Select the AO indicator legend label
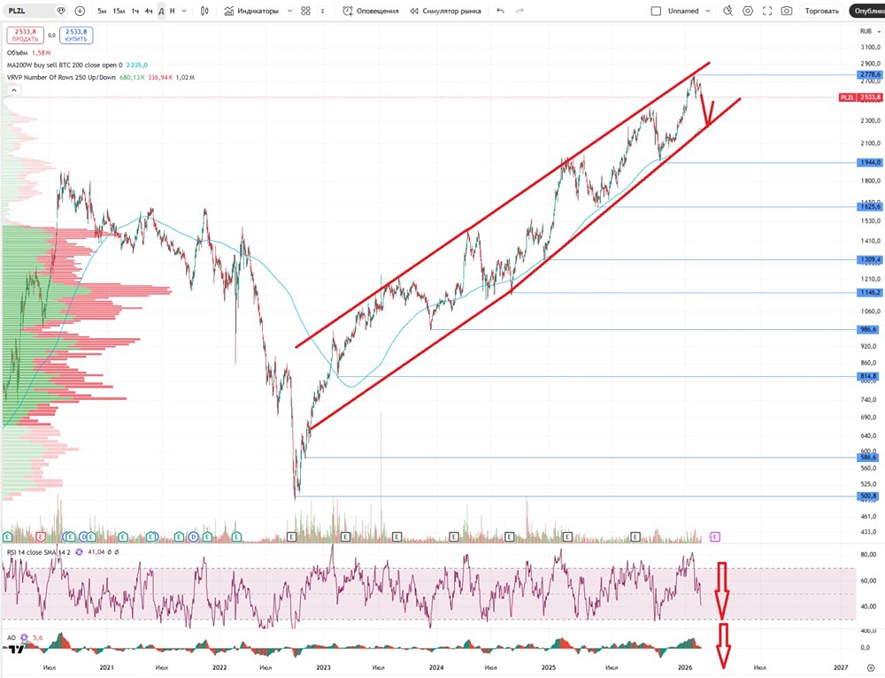The height and width of the screenshot is (678, 885). tap(12, 637)
